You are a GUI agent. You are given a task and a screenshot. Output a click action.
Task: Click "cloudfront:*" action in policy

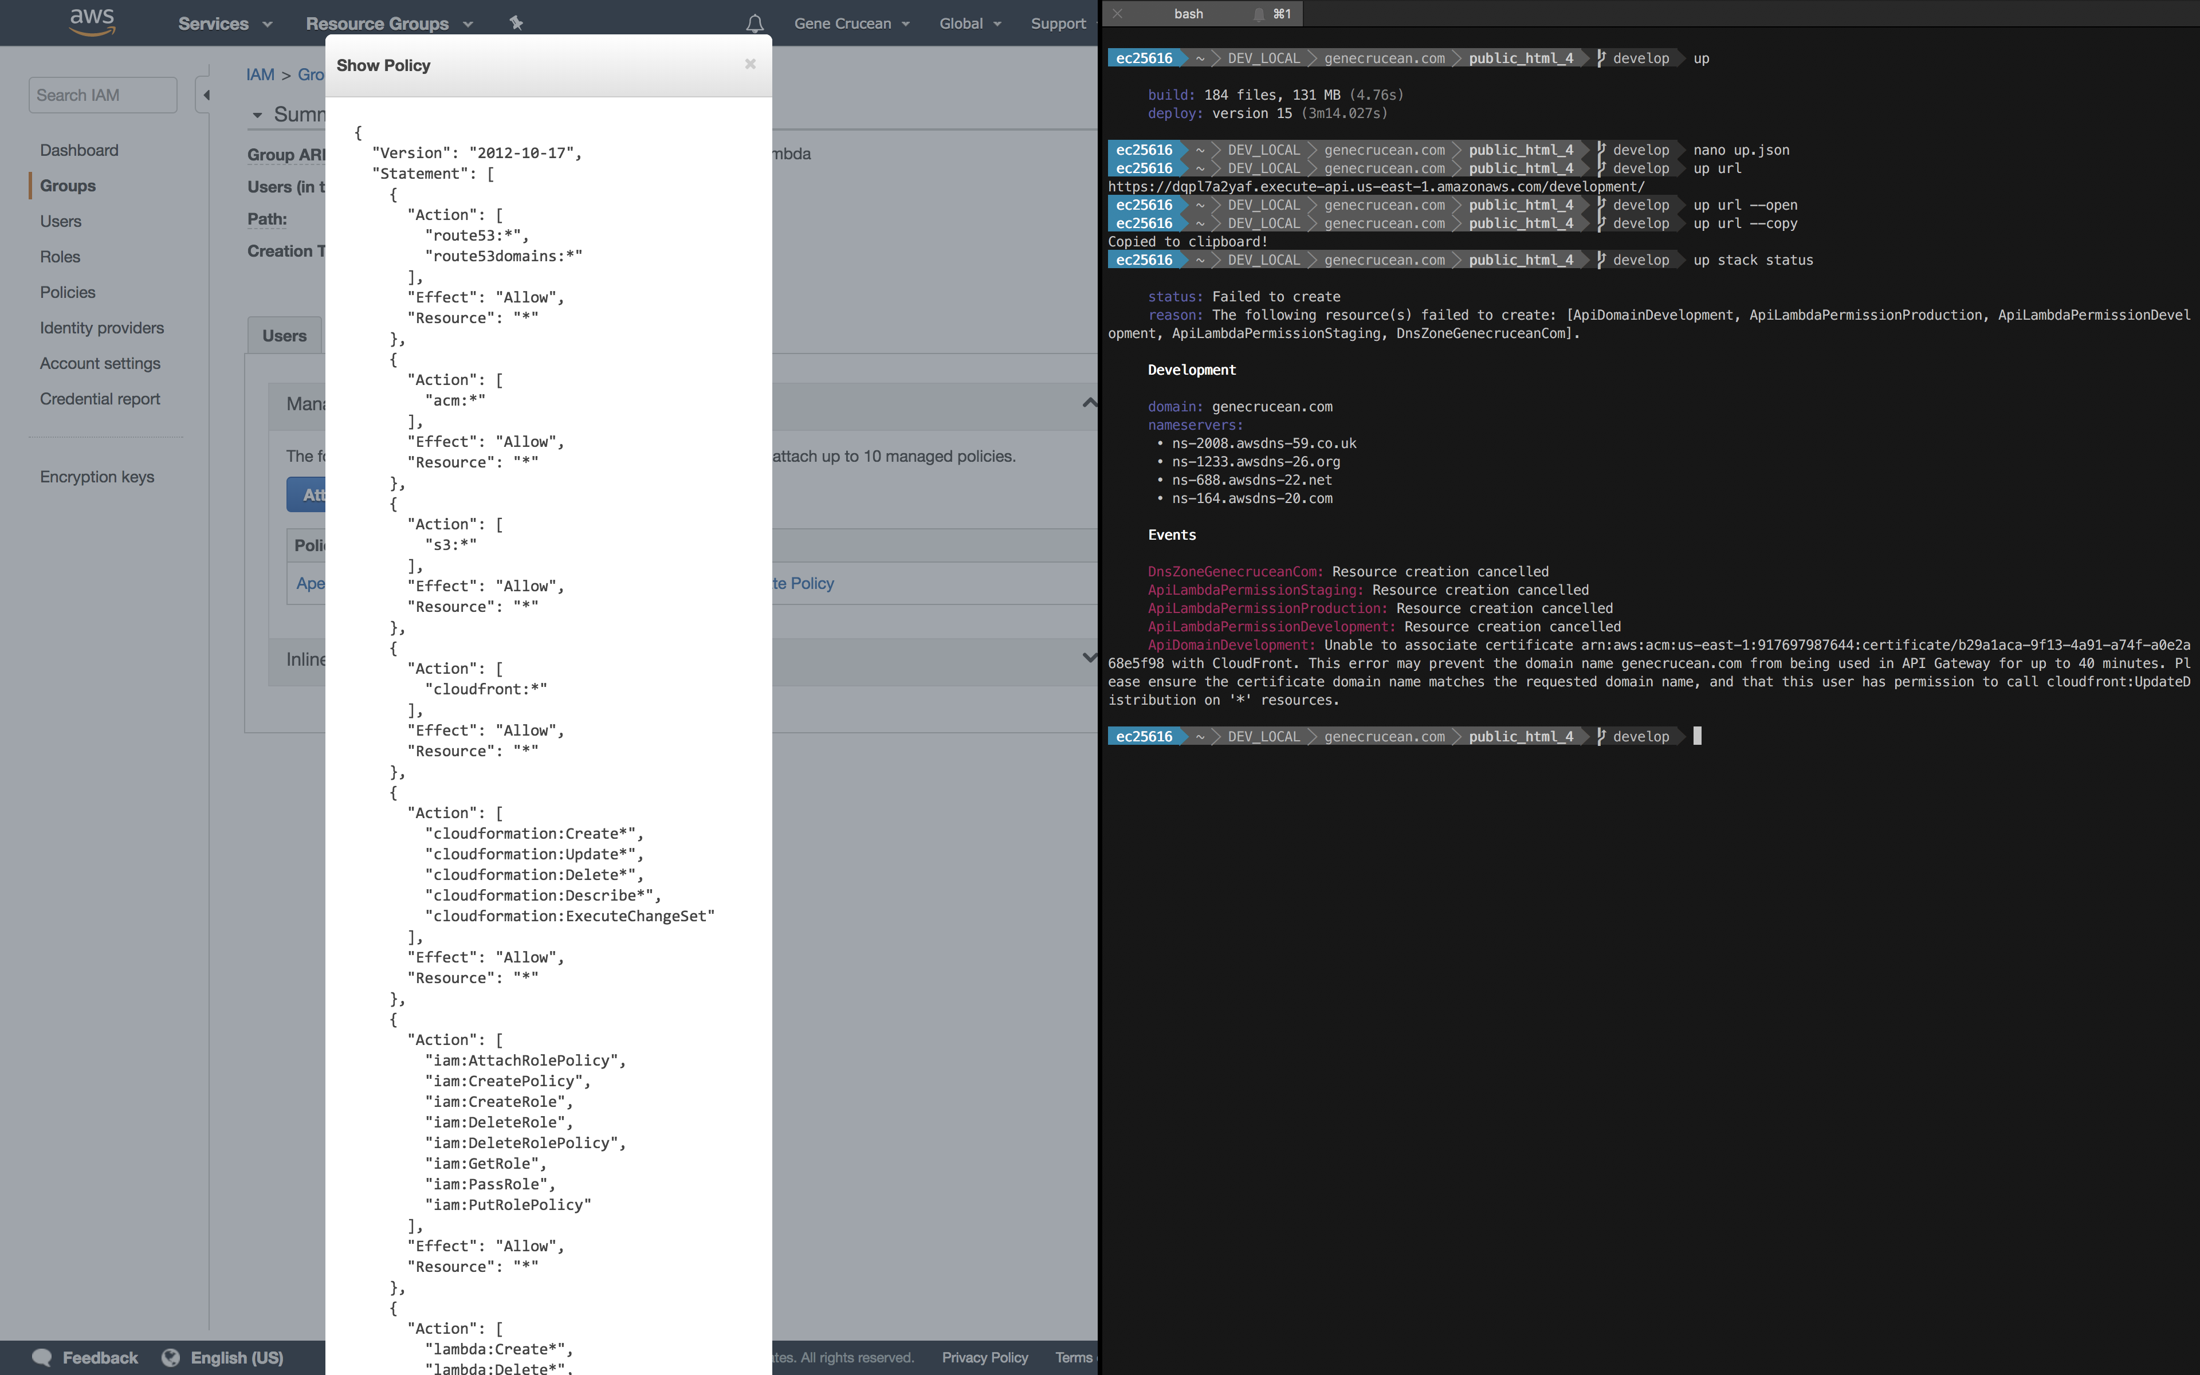[486, 689]
